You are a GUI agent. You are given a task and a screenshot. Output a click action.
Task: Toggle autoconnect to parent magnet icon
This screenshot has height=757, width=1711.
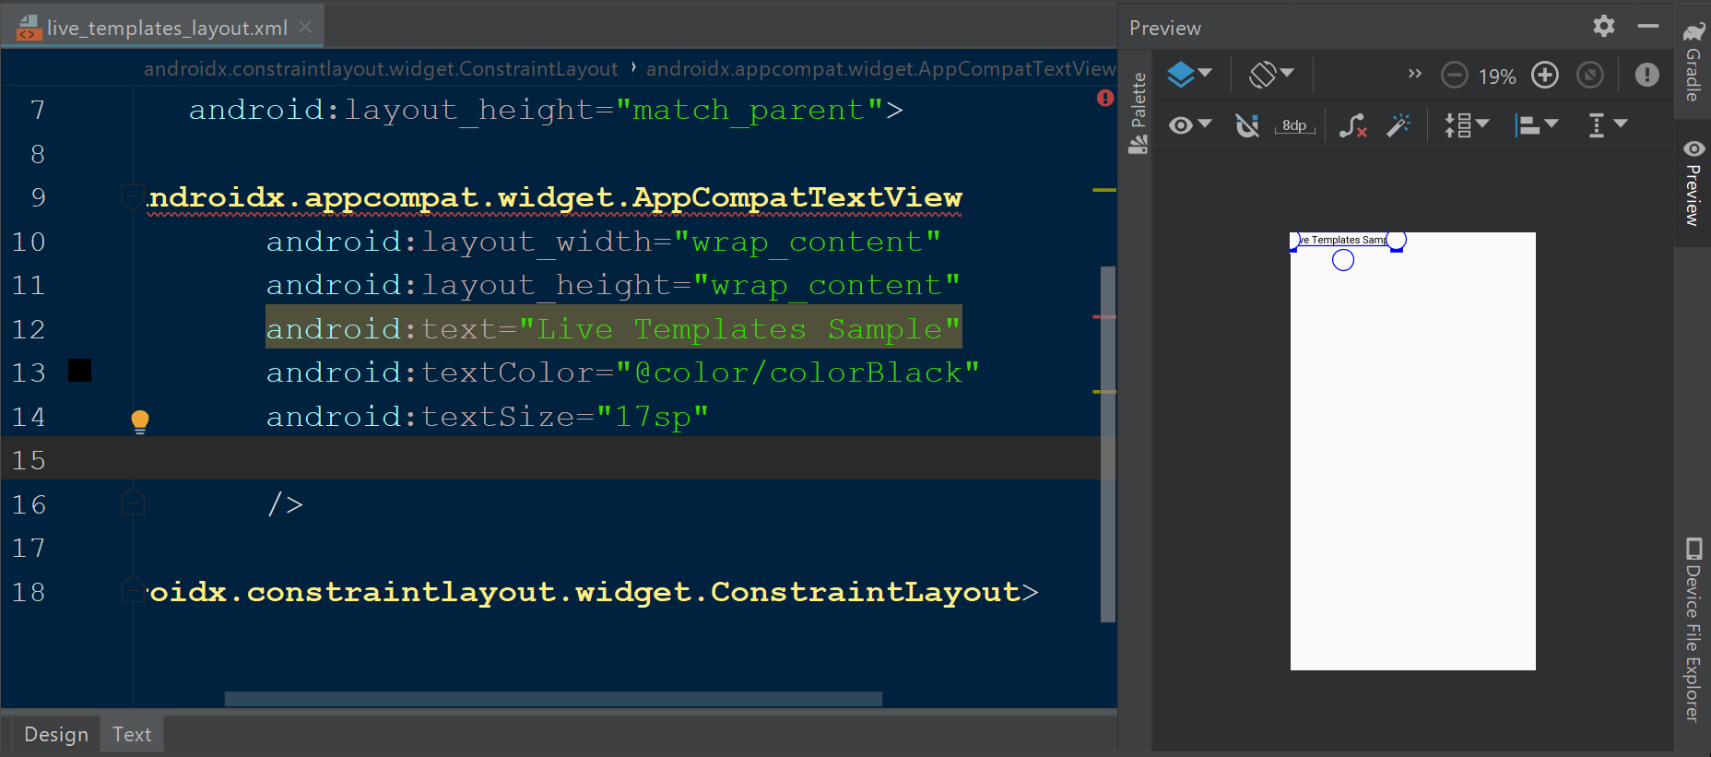1247,125
